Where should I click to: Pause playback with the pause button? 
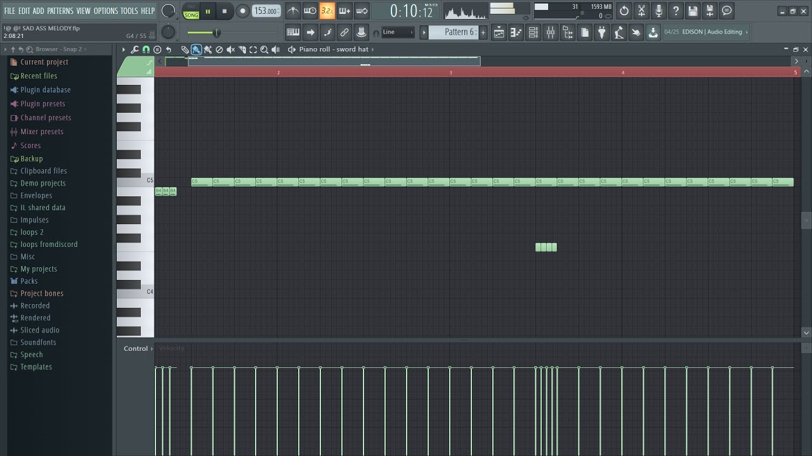[207, 11]
